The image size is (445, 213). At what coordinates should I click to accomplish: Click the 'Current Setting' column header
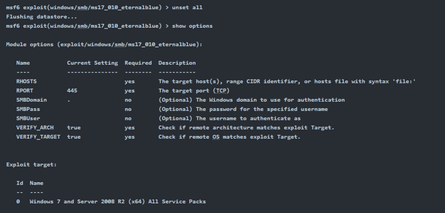tap(93, 63)
